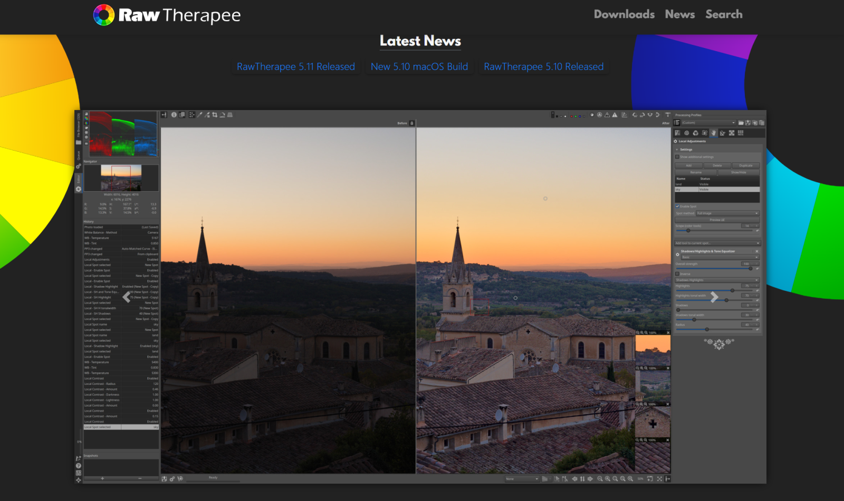Open the RawTherapee 5.11 Released article
Screen dimensions: 844x501
296,67
